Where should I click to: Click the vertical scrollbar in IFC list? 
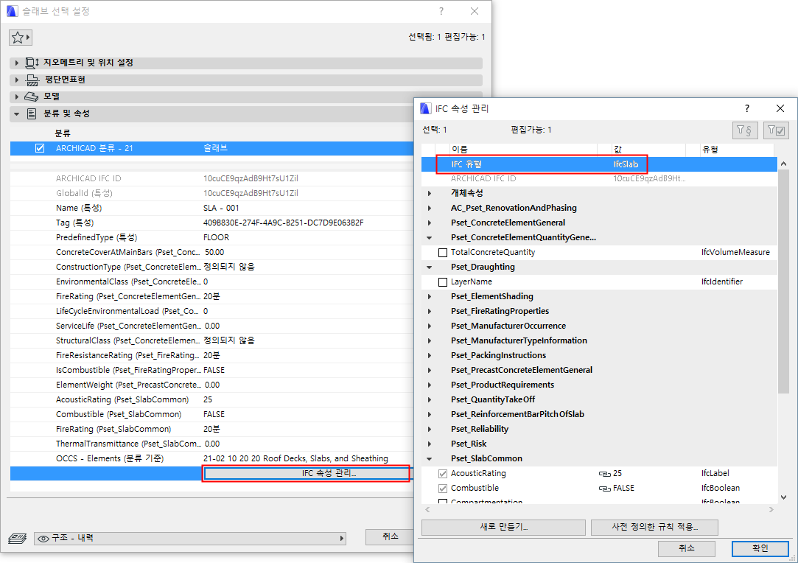pyautogui.click(x=783, y=281)
